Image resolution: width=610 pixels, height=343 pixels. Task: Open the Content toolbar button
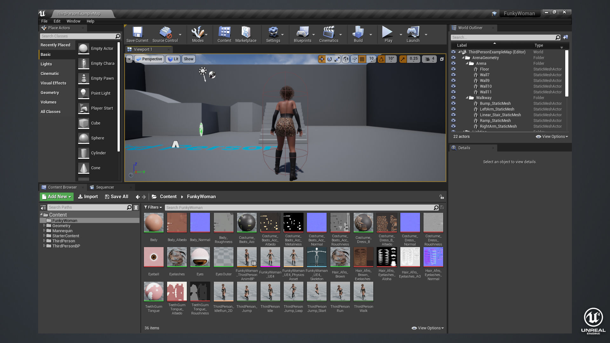224,34
